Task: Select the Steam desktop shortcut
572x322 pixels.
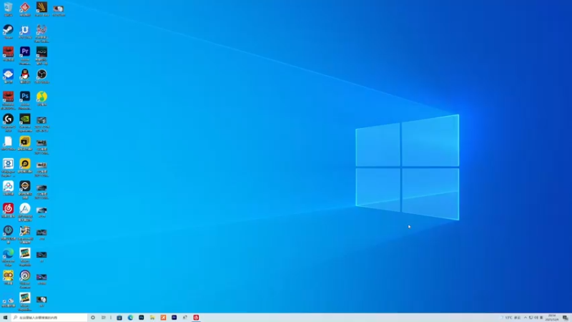Action: (8, 31)
